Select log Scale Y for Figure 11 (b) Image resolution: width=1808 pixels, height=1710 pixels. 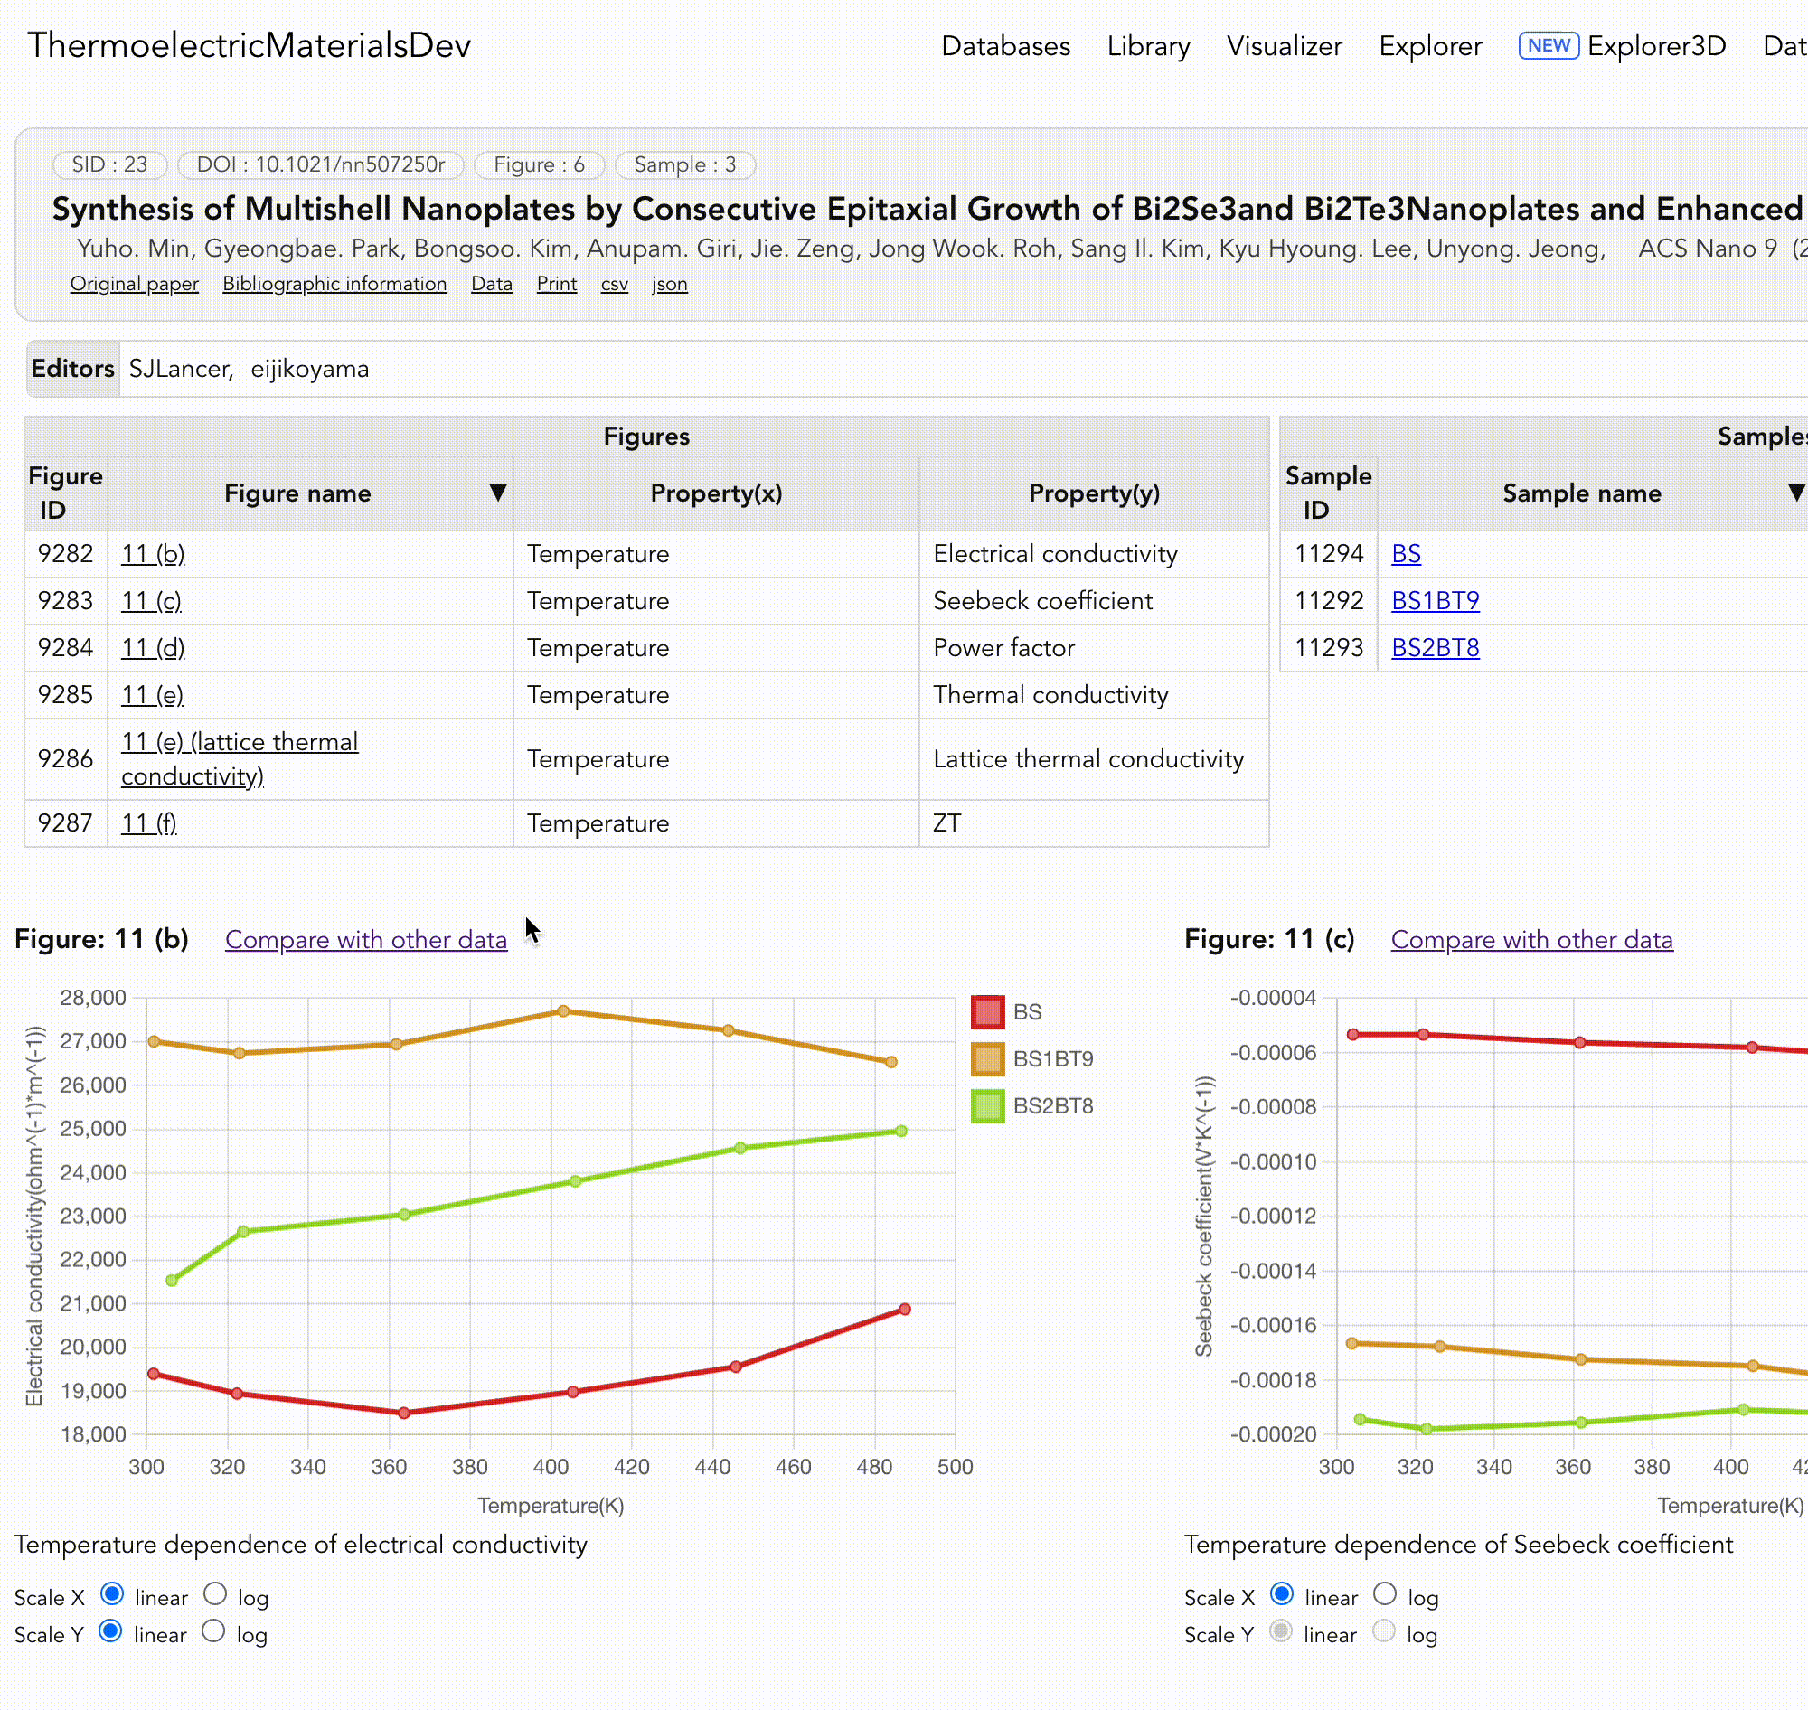click(x=213, y=1631)
